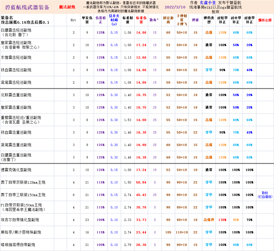Select the 鸢尾雷击重巡副炮 row name
The image size is (274, 251).
pyautogui.click(x=16, y=145)
